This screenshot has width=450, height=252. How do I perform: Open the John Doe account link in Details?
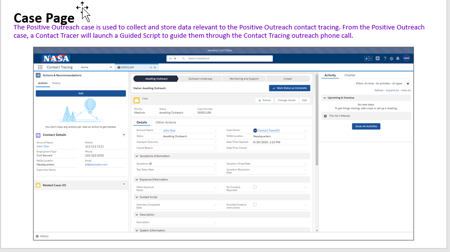(169, 130)
